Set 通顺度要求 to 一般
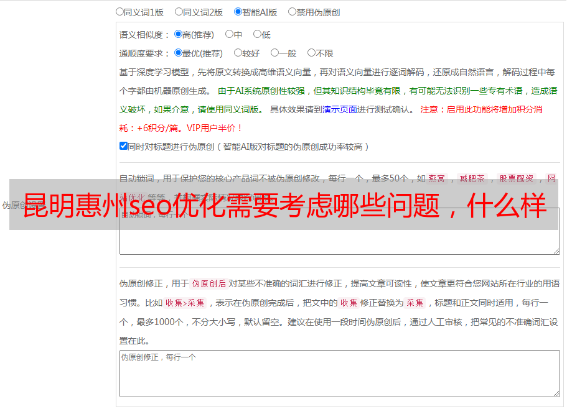567x409 pixels. tap(274, 53)
